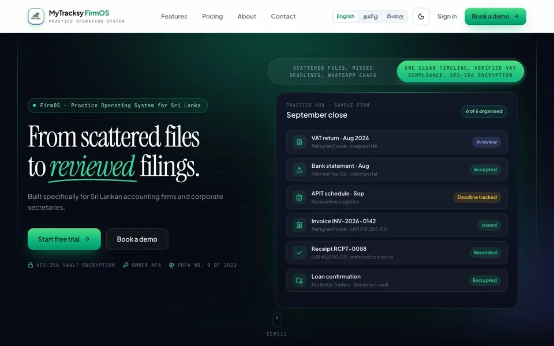Image resolution: width=554 pixels, height=346 pixels.
Task: Click 'Northstar Traders · document vault' text
Action: pos(350,284)
